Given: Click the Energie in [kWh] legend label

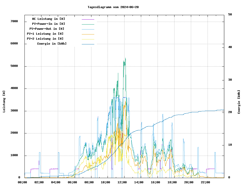Looking at the screenshot, I should (x=52, y=44).
